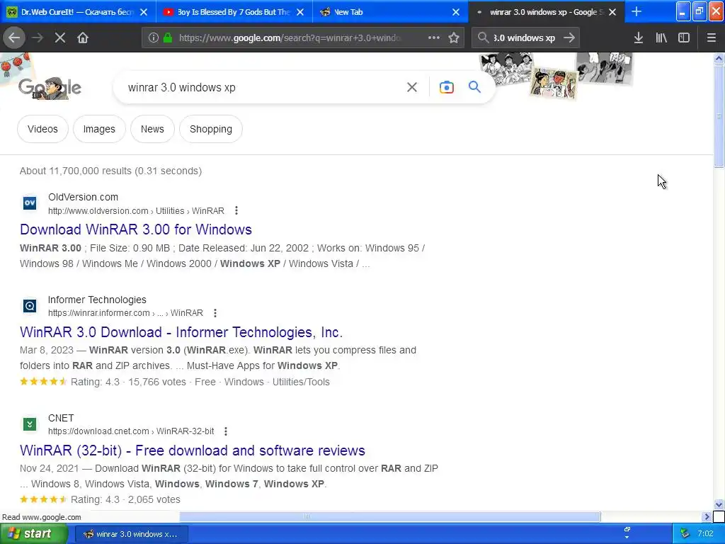
Task: Filter results by Videos
Action: point(42,129)
